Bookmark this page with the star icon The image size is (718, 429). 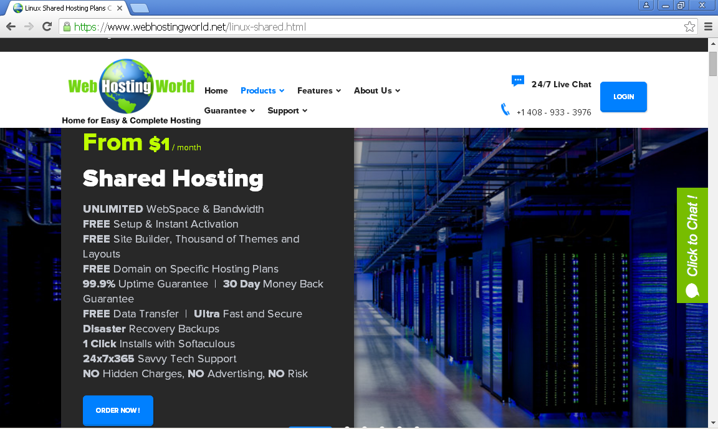[x=689, y=27]
